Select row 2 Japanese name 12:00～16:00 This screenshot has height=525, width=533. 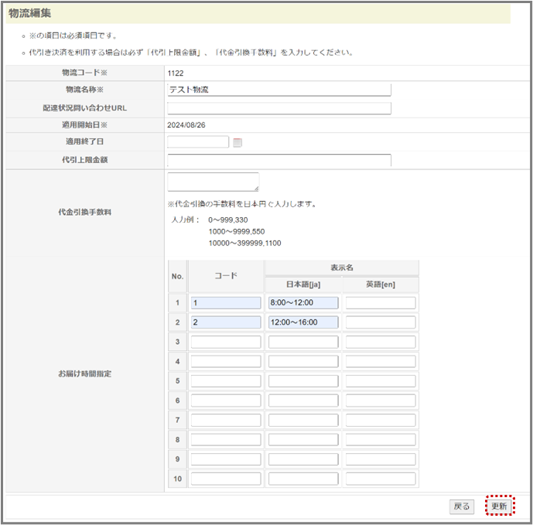click(303, 322)
